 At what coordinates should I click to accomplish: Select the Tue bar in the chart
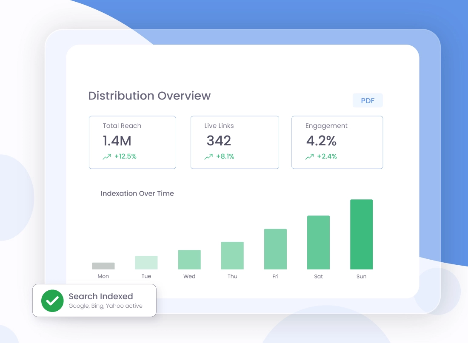coord(146,263)
